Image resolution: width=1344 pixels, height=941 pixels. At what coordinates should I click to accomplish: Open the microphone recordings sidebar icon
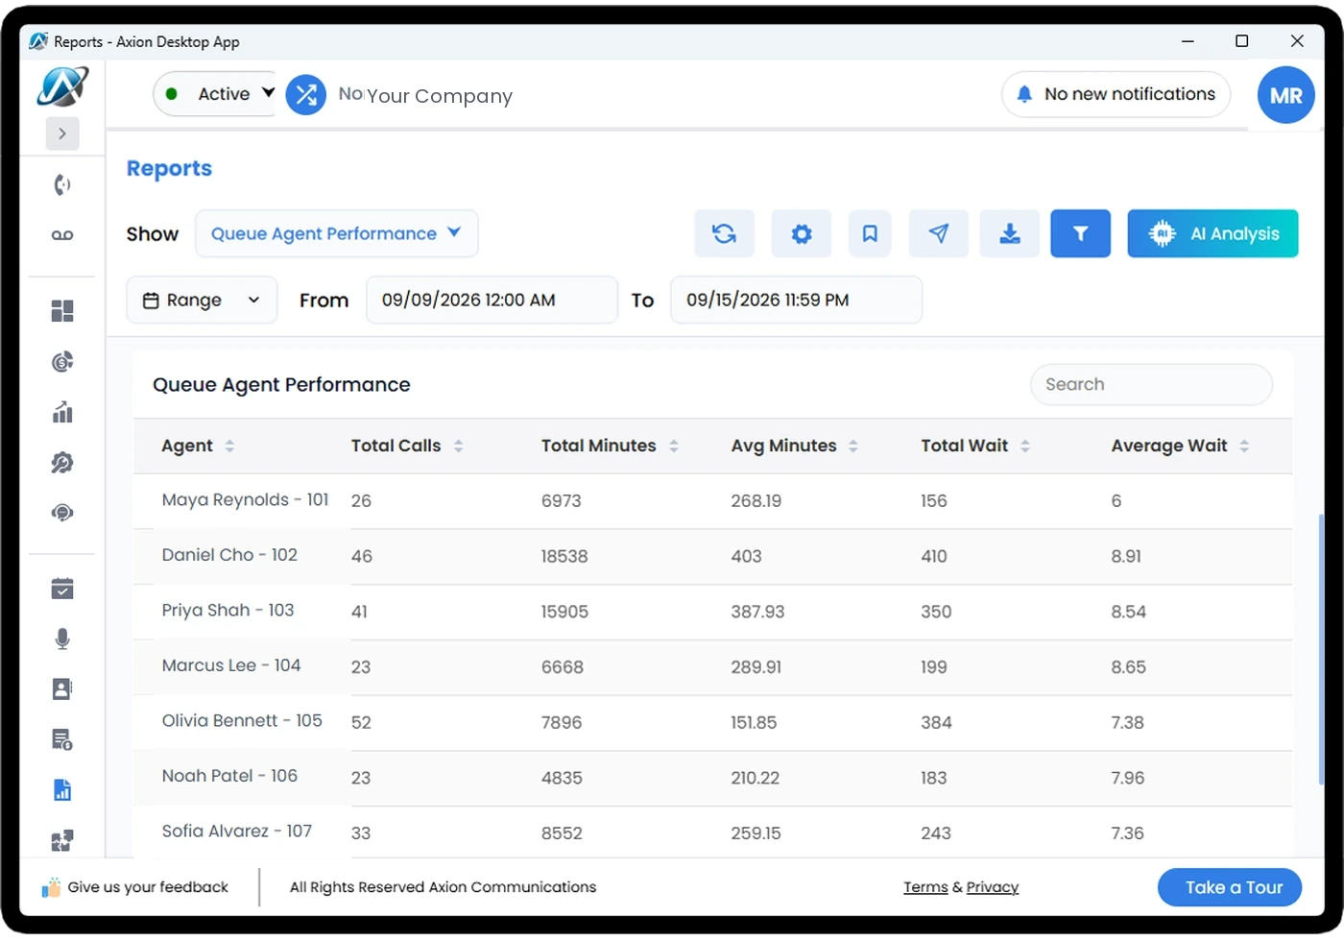coord(62,639)
